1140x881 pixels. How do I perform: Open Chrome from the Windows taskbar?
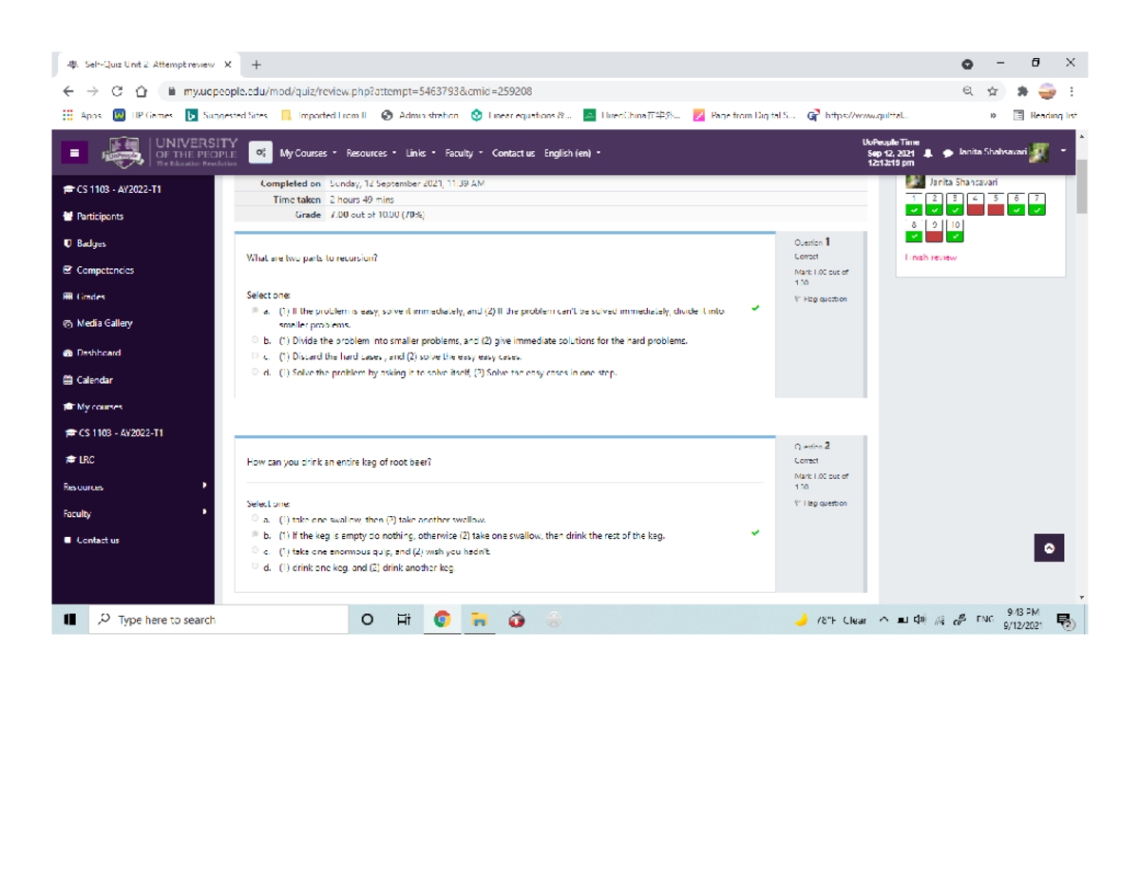pos(442,620)
